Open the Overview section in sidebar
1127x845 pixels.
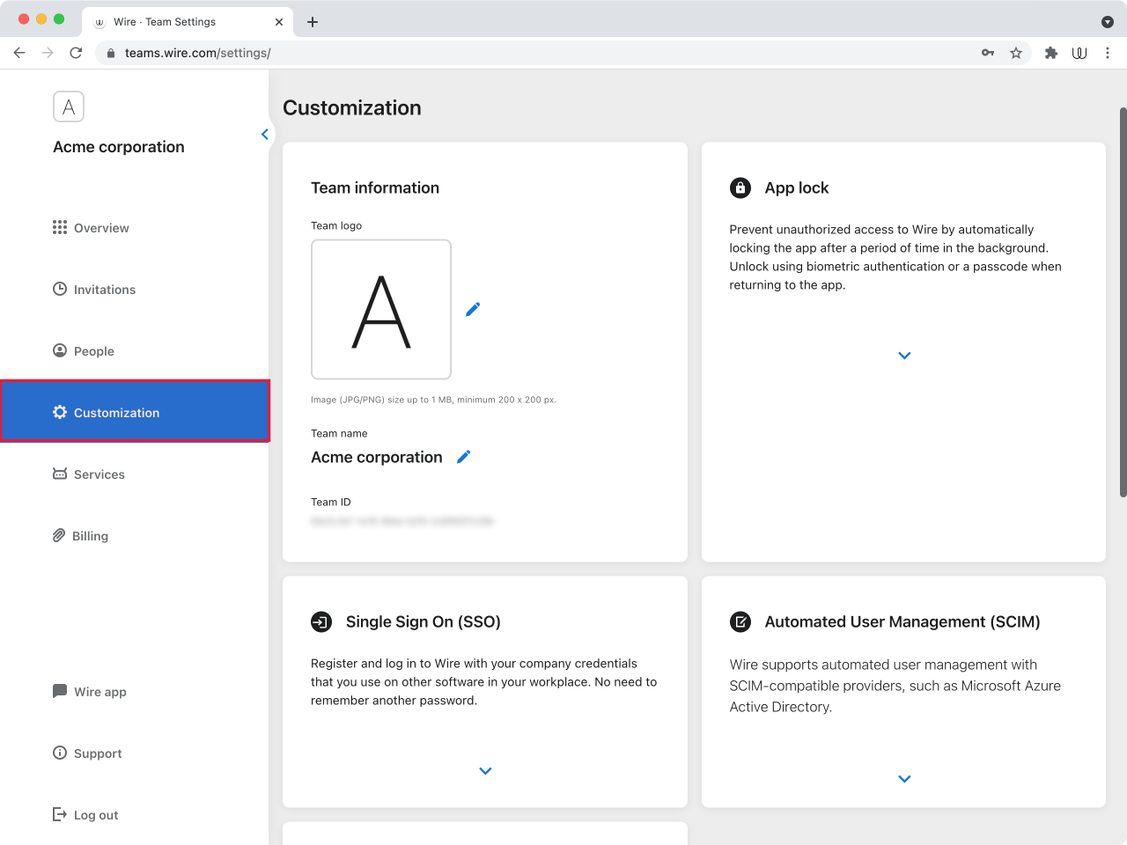(91, 228)
